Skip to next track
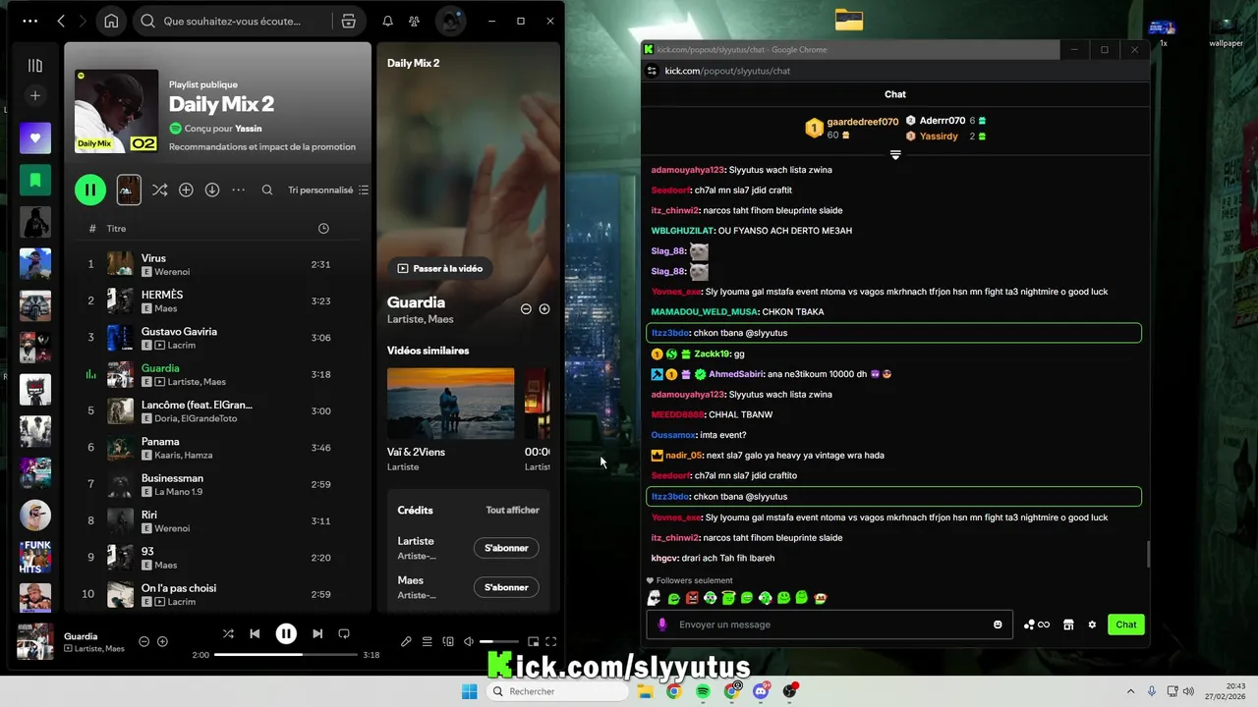 coord(317,633)
